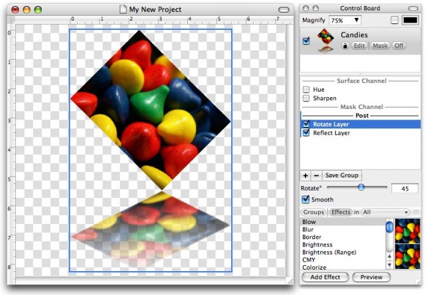Click the Rotate value field showing 45
The height and width of the screenshot is (295, 425).
click(404, 189)
